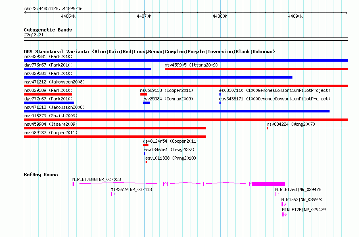
Task: Select nsv516279 (Shaikh2009) label
Action: click(51, 116)
